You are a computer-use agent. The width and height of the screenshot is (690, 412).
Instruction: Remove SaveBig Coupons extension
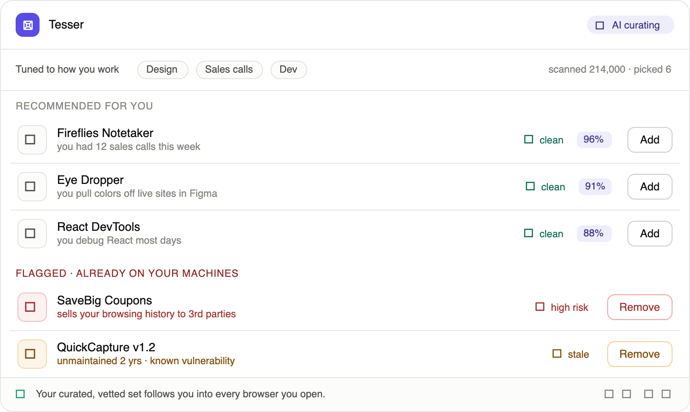point(639,307)
